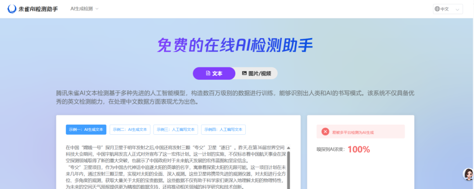Click the globe language icon

437,9
